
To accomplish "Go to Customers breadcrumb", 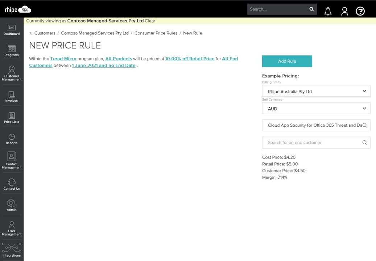I will pyautogui.click(x=45, y=33).
